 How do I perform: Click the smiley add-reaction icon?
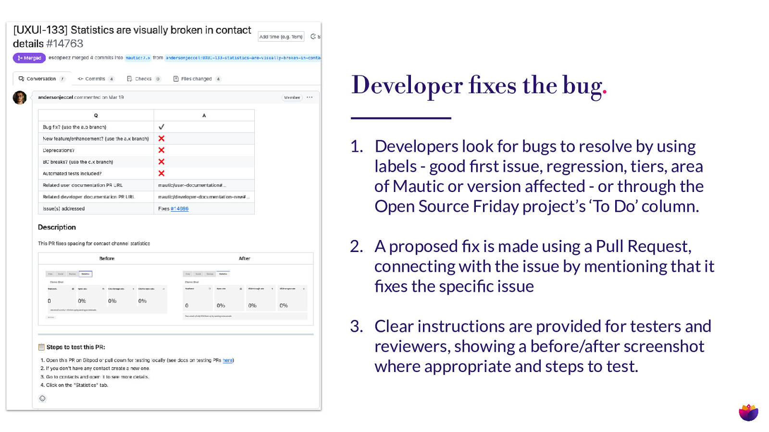[x=42, y=398]
